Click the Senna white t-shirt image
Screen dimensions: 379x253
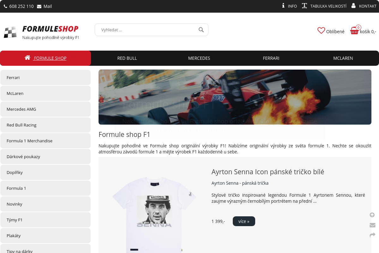(x=154, y=214)
